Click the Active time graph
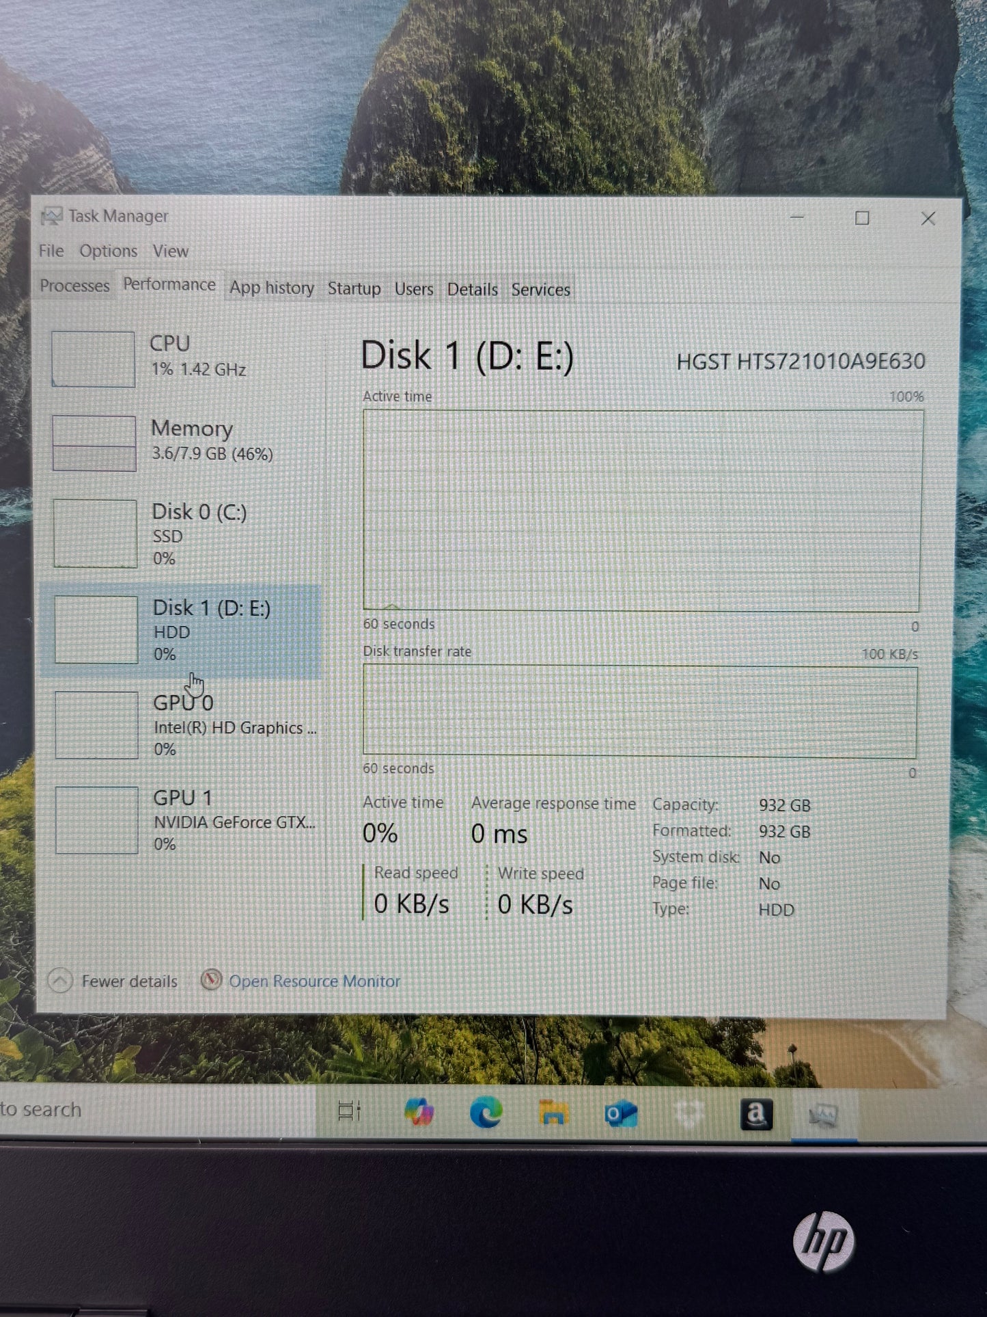This screenshot has width=987, height=1317. [x=642, y=511]
